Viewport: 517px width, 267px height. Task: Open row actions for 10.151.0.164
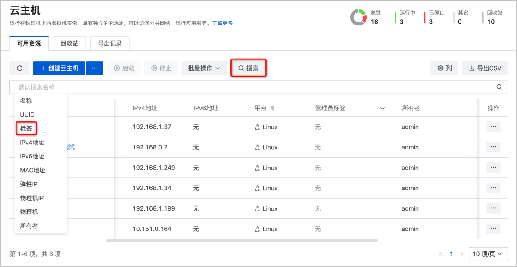point(493,229)
